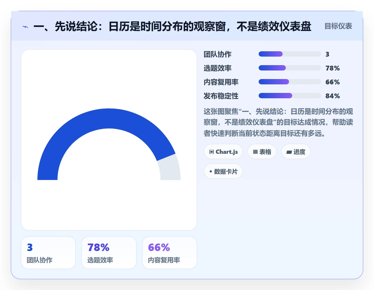Viewport: 374px width, 290px height.
Task: Click the 团队协作 label in metric list
Action: pos(217,54)
